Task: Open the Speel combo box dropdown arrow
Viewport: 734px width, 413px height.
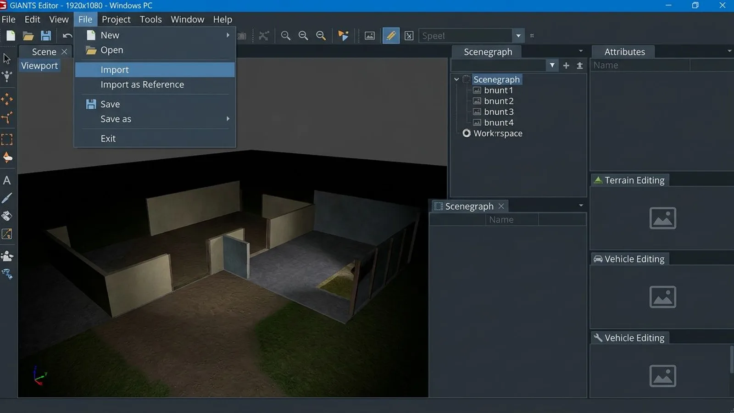Action: pyautogui.click(x=518, y=36)
